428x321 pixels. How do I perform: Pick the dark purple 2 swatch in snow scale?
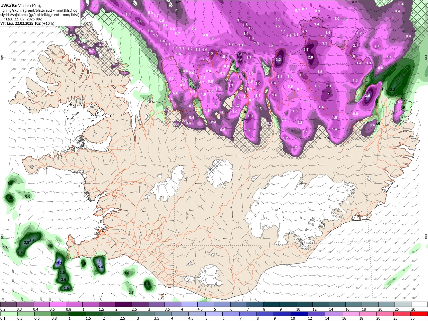click(123, 304)
